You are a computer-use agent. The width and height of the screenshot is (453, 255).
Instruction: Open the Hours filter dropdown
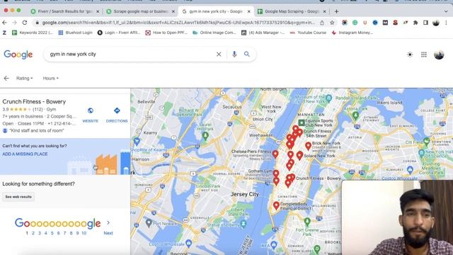50,78
